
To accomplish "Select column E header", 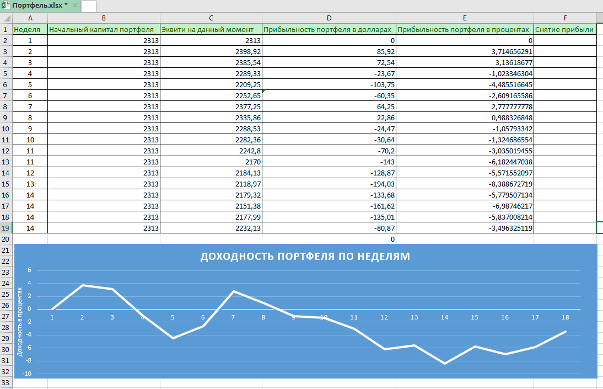I will tap(465, 18).
